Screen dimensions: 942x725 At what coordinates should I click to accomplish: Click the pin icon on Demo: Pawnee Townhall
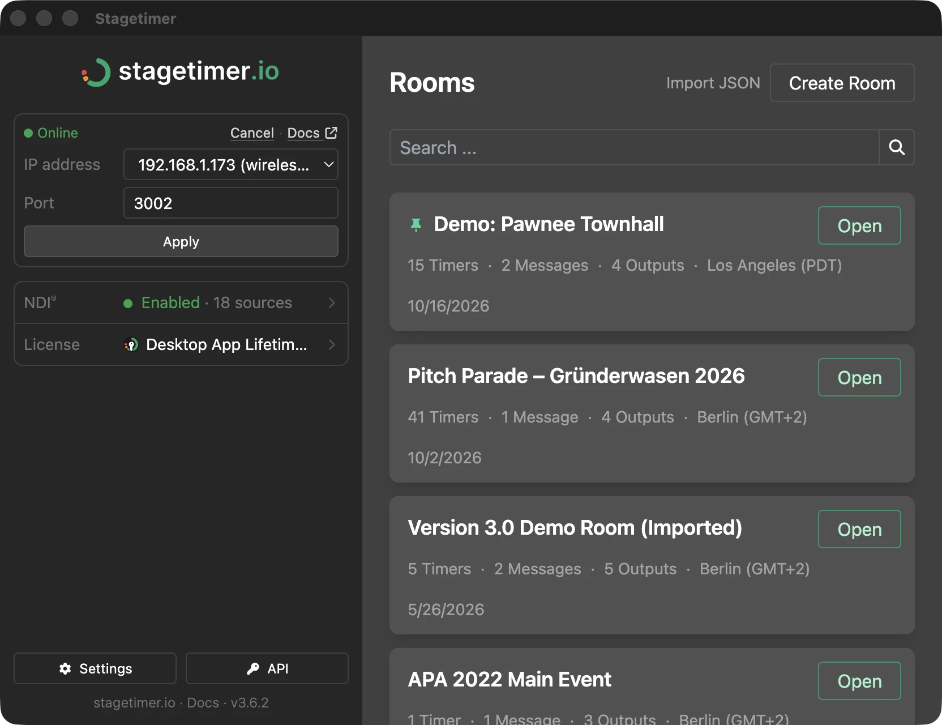click(x=416, y=225)
